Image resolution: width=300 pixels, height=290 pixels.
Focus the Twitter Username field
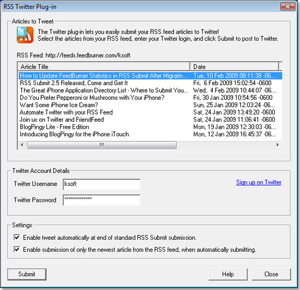click(102, 184)
